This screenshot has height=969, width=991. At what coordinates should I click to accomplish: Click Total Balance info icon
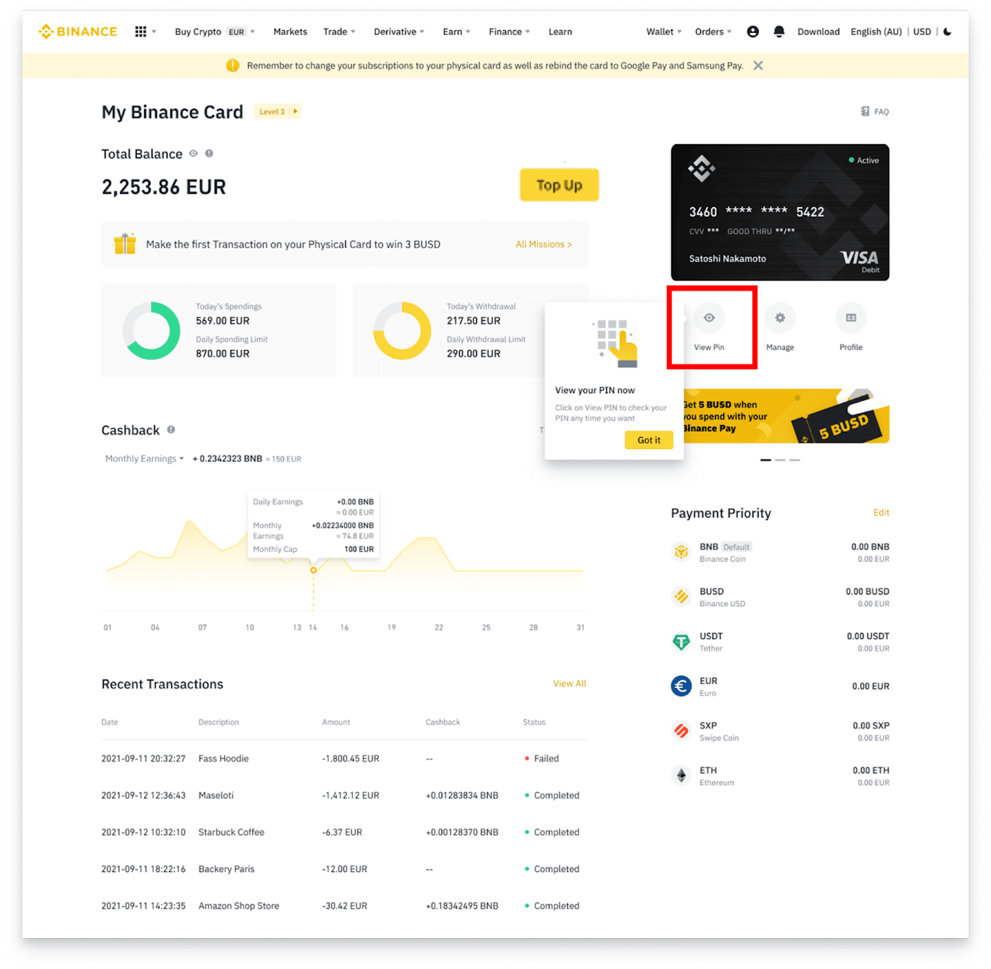[x=209, y=154]
